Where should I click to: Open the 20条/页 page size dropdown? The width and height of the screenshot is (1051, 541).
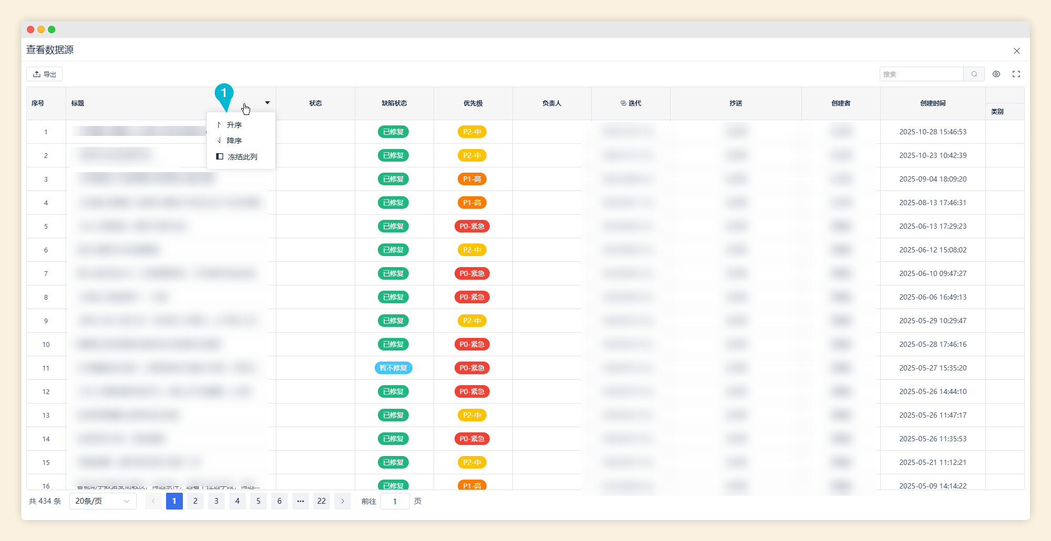(102, 501)
